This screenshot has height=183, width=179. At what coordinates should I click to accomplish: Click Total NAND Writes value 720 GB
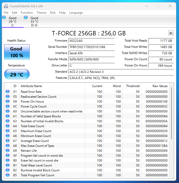(161, 53)
